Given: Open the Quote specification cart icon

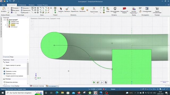Looking at the screenshot, I should 157,9.
